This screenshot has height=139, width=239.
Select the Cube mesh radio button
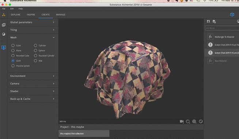[x=13, y=45]
